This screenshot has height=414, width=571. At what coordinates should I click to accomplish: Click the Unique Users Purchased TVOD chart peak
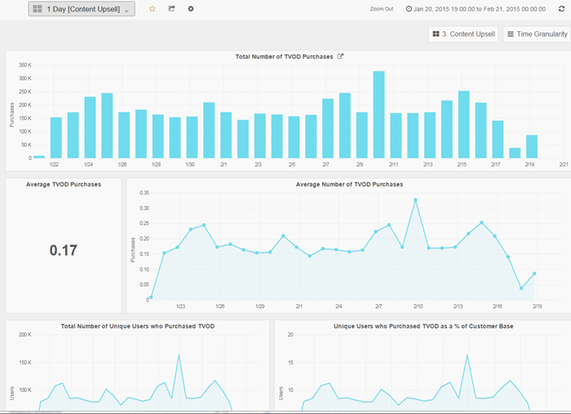click(179, 355)
